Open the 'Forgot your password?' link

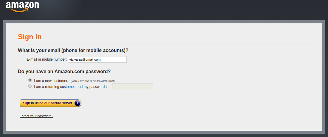pyautogui.click(x=36, y=116)
